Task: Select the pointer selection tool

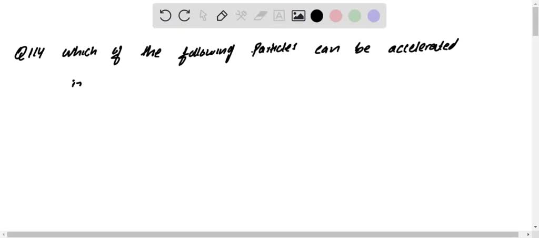Action: [x=203, y=16]
